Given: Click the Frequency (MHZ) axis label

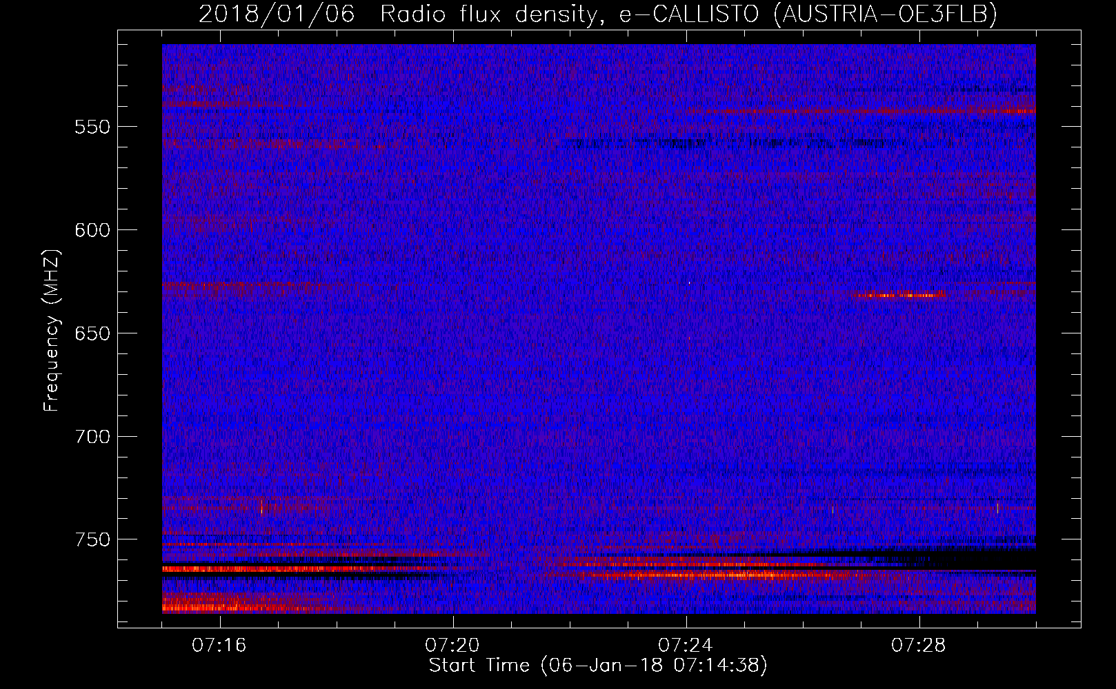Looking at the screenshot, I should pos(52,330).
